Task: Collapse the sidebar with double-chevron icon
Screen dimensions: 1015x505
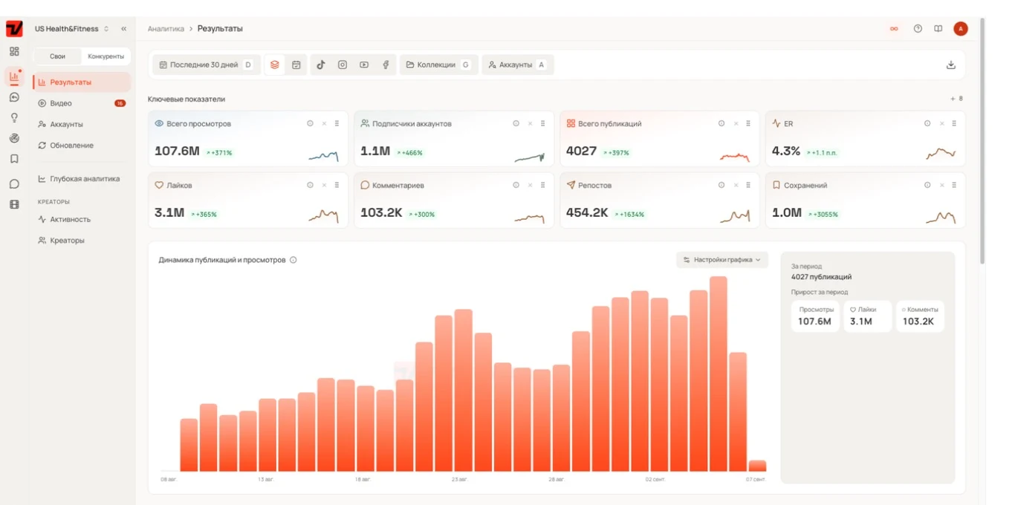Action: (123, 29)
